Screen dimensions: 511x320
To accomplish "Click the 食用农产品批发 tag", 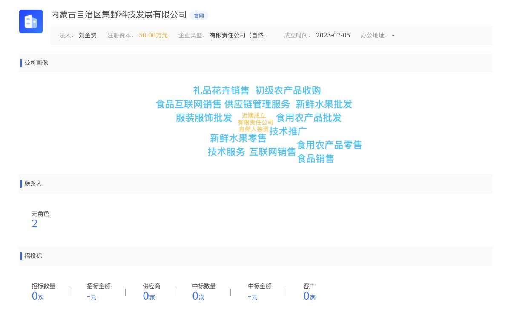I will pos(308,118).
